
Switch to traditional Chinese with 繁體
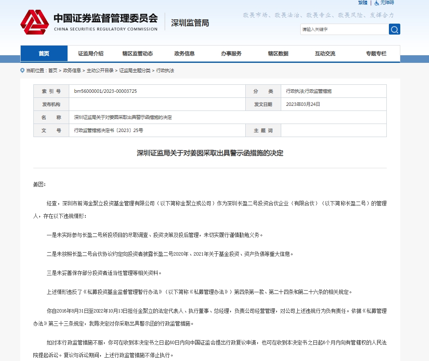click(363, 3)
